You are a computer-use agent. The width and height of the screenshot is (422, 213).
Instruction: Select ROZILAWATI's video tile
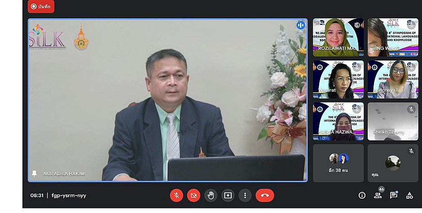pyautogui.click(x=338, y=37)
